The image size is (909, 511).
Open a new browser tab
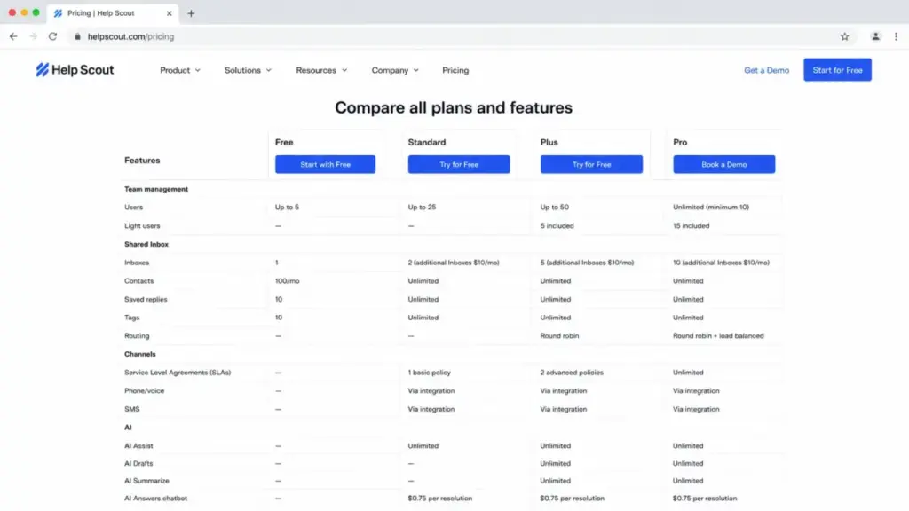click(191, 13)
